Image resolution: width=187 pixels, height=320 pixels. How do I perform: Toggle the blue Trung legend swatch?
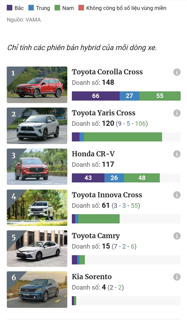[31, 8]
